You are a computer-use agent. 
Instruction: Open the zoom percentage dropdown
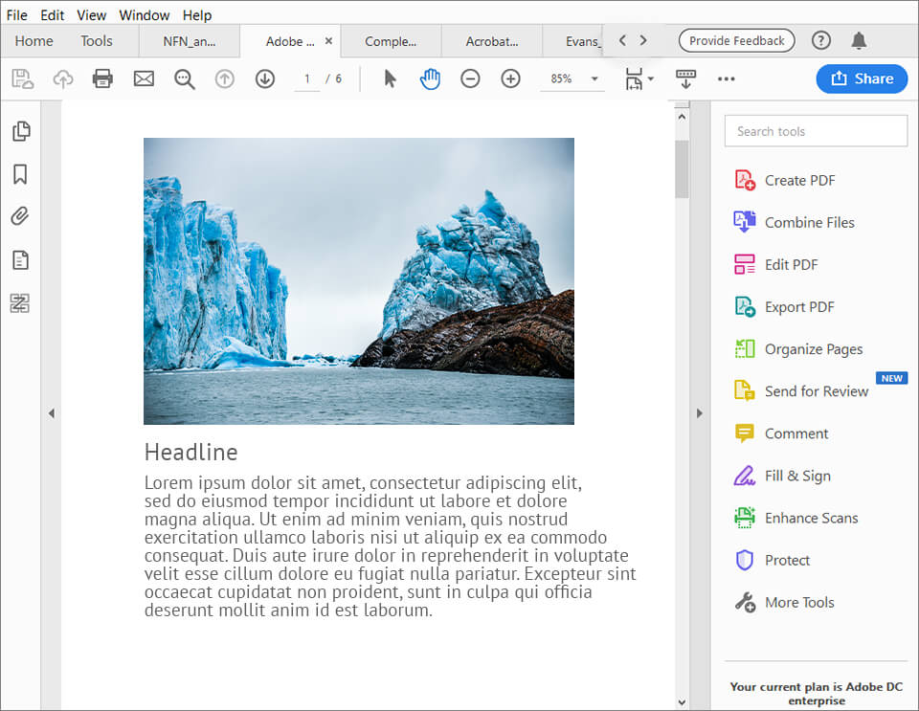pos(594,80)
